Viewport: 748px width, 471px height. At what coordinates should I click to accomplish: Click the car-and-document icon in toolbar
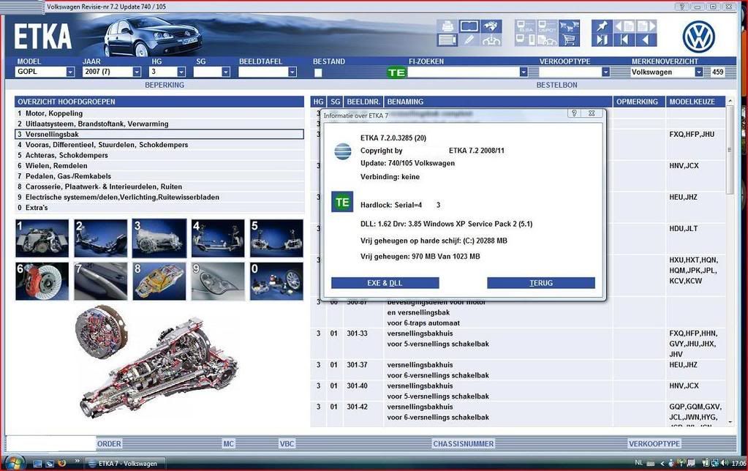tap(547, 40)
